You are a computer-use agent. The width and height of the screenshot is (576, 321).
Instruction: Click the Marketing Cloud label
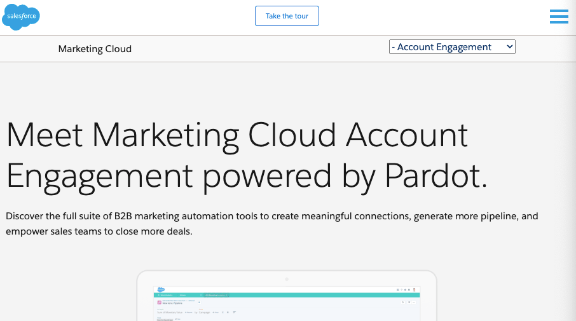click(95, 49)
